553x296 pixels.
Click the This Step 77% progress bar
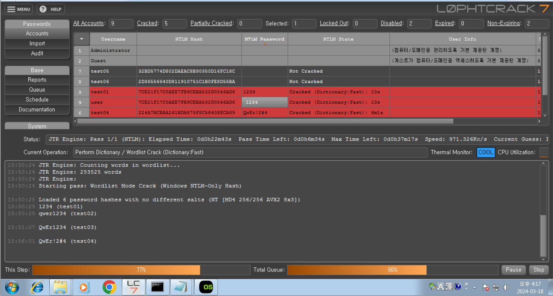click(x=141, y=270)
